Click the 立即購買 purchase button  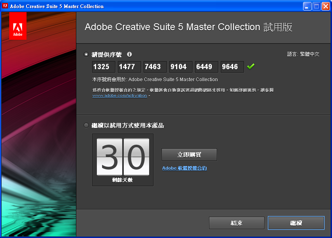tap(189, 154)
